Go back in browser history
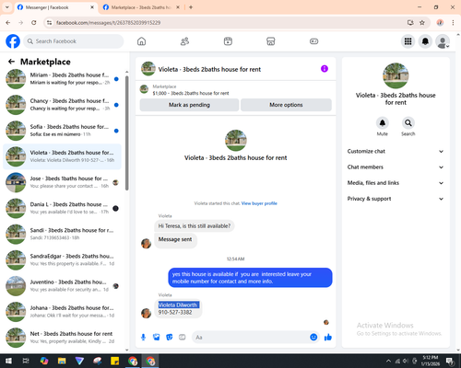Viewport: 461px width, 368px height. click(8, 23)
